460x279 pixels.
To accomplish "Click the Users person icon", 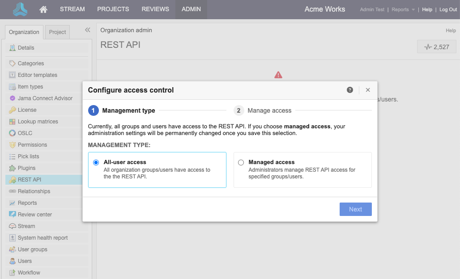I will point(13,261).
